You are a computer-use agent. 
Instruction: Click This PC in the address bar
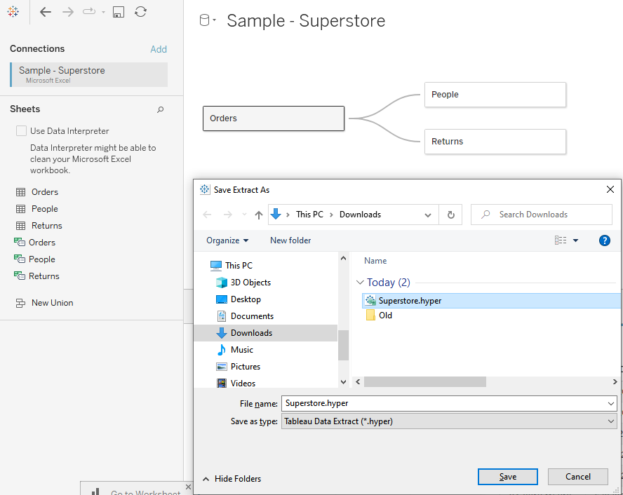(x=309, y=215)
